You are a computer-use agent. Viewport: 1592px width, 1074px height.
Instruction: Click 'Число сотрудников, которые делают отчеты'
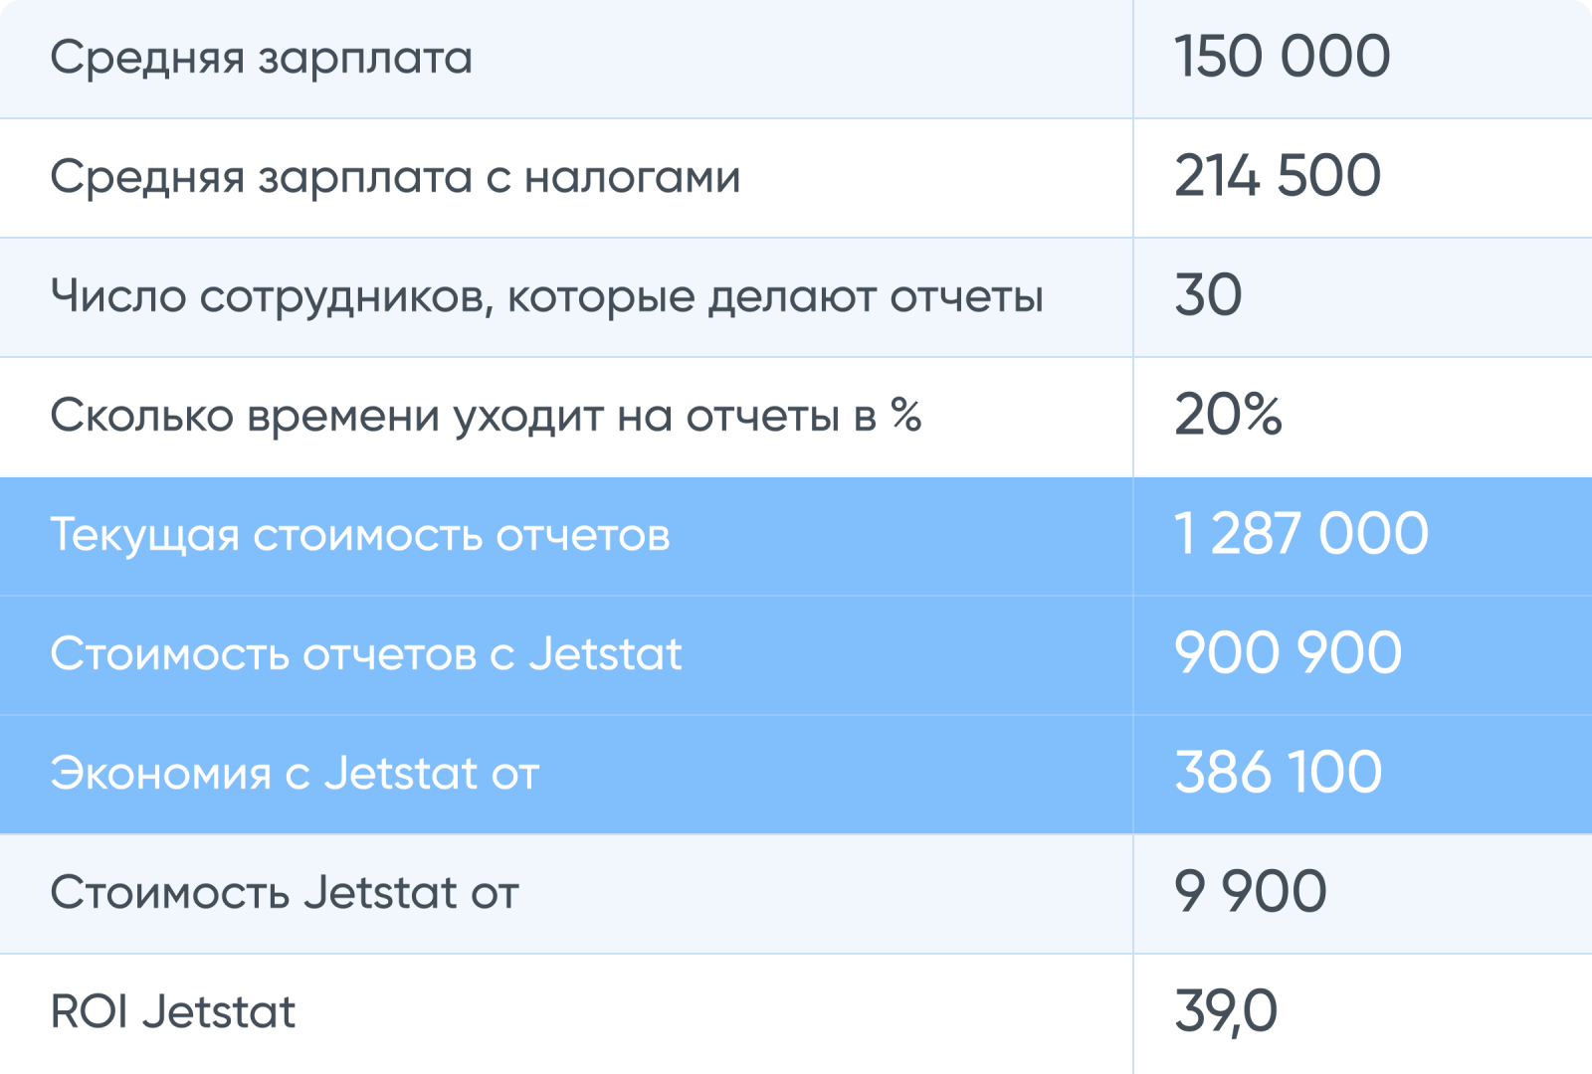click(546, 296)
